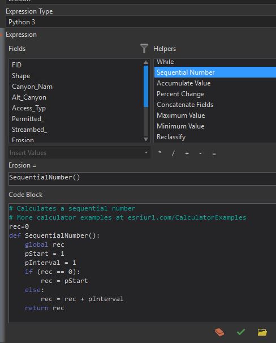Click the Fields list scroll-up arrow
Viewport: 276px width, 343px height.
click(146, 63)
